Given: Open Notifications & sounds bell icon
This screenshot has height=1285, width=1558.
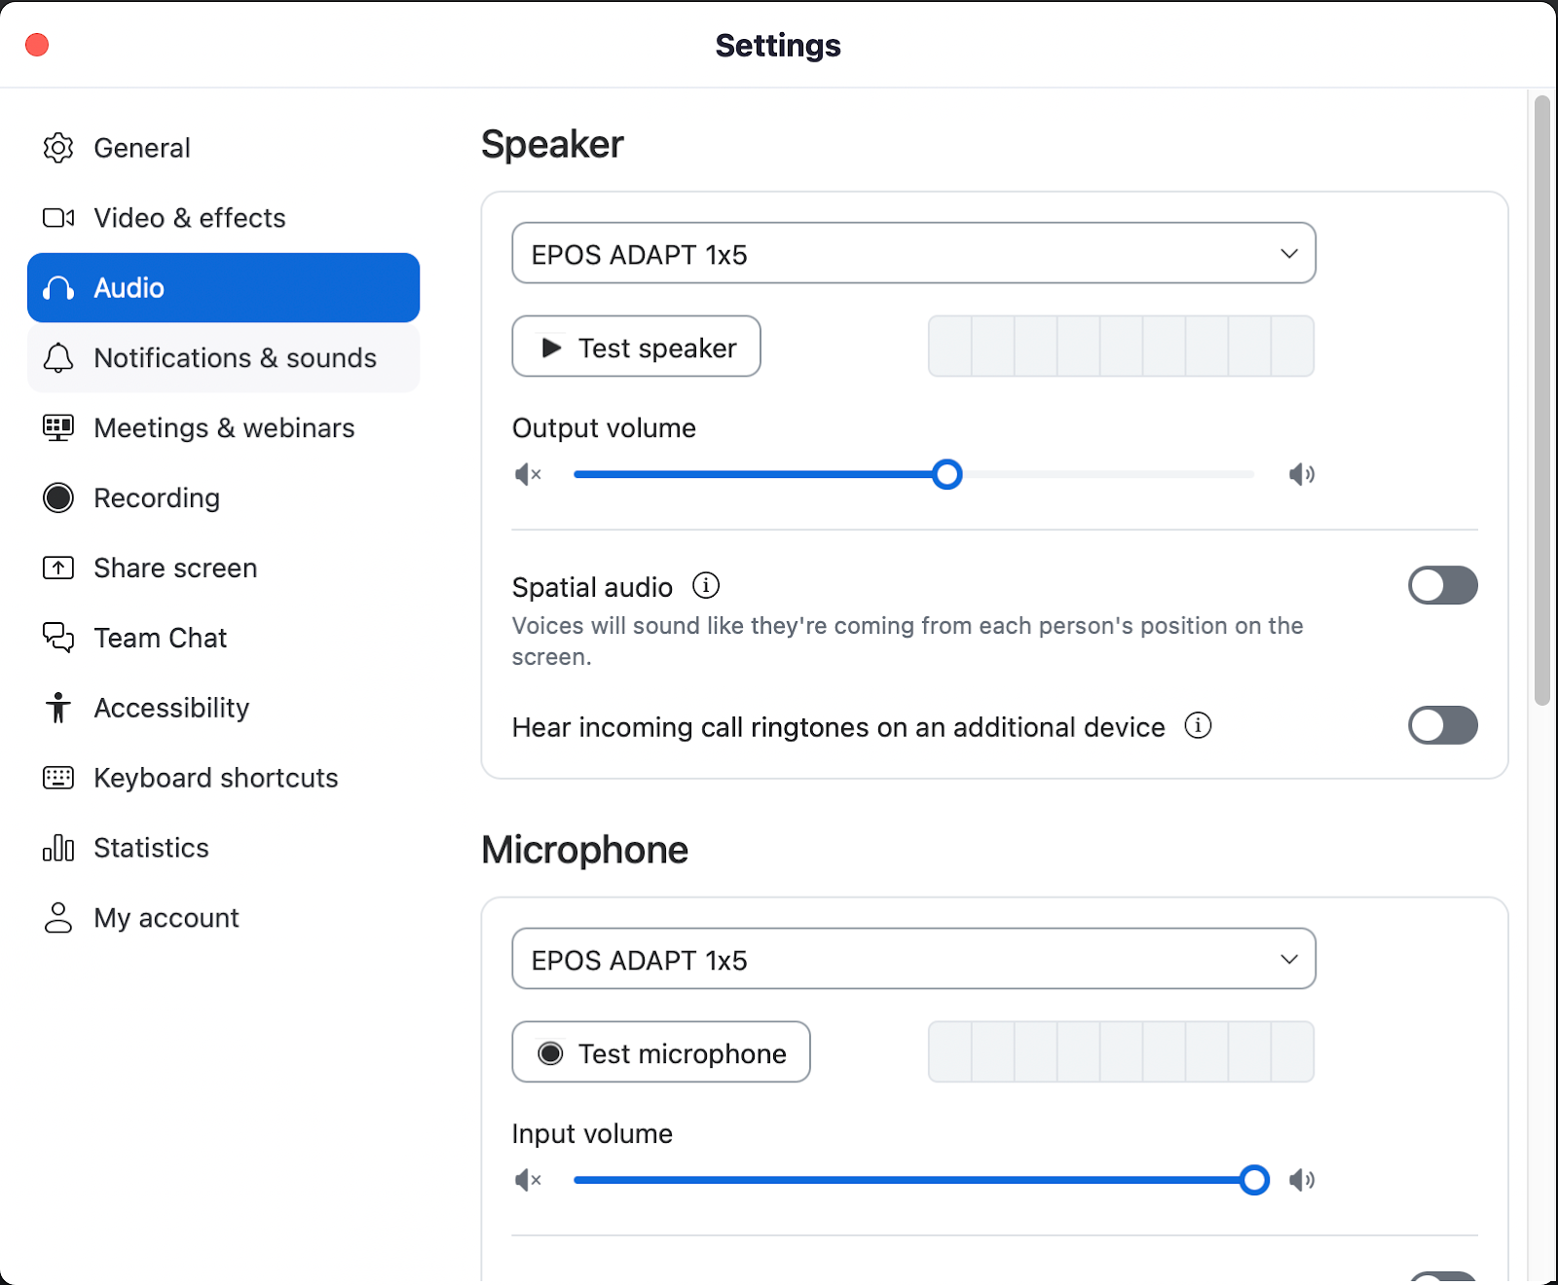Looking at the screenshot, I should pos(58,358).
